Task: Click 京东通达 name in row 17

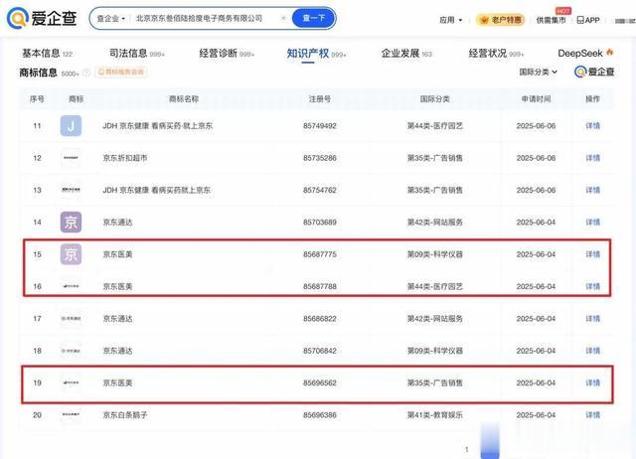Action: 117,319
